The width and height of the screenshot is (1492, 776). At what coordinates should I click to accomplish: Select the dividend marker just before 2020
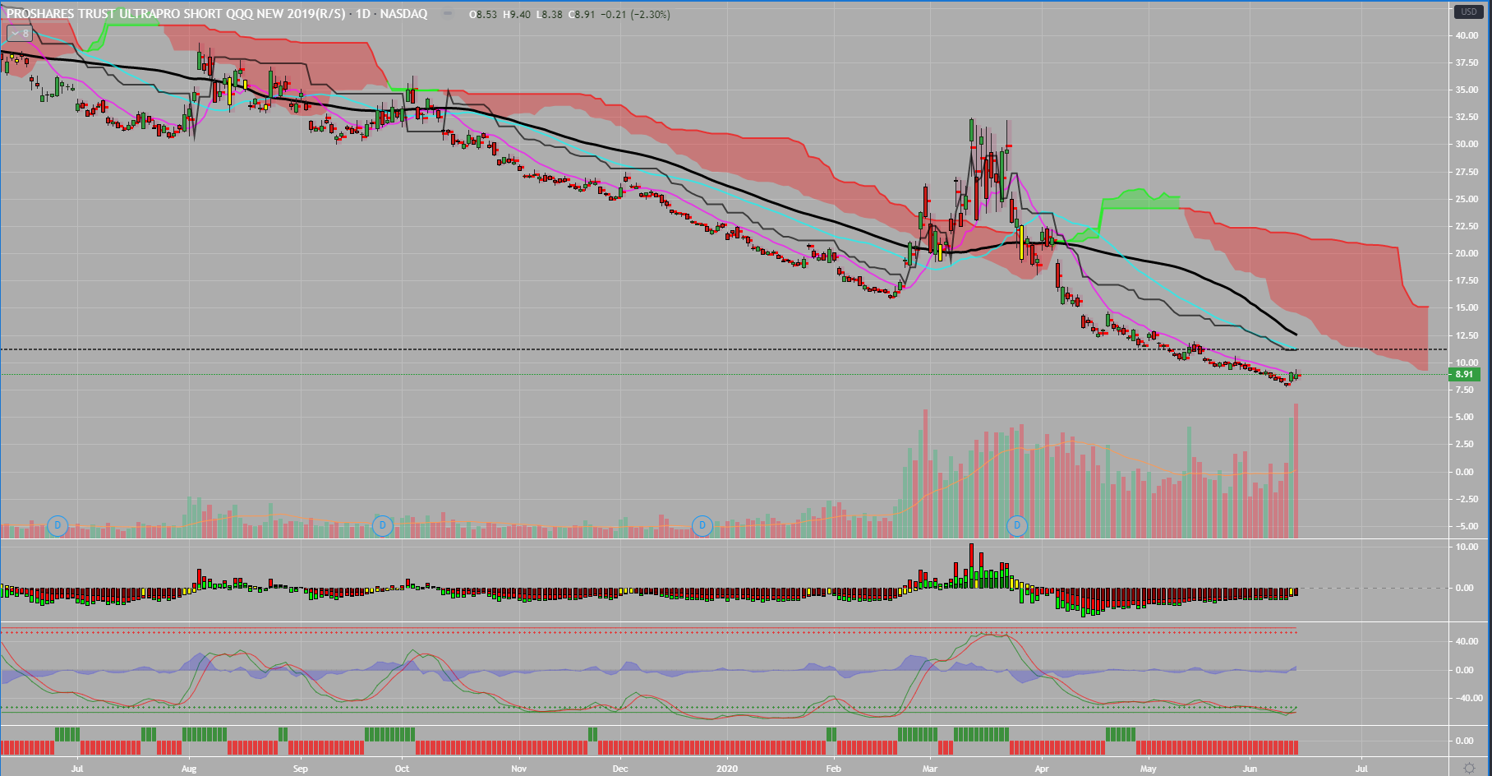[702, 525]
